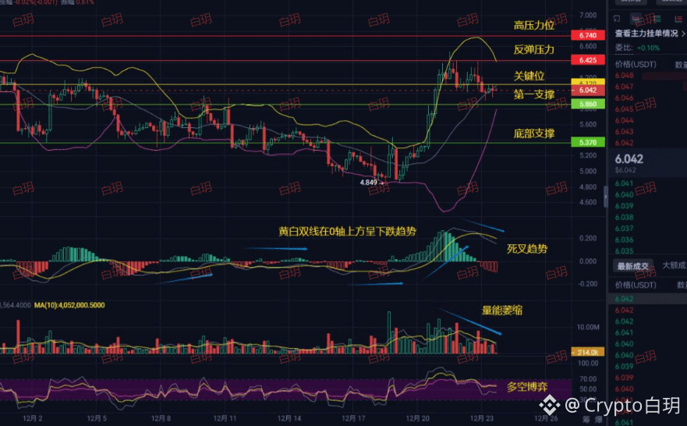Click the red 6.425 price line tag
Screen dimensions: 687x426
(588, 60)
